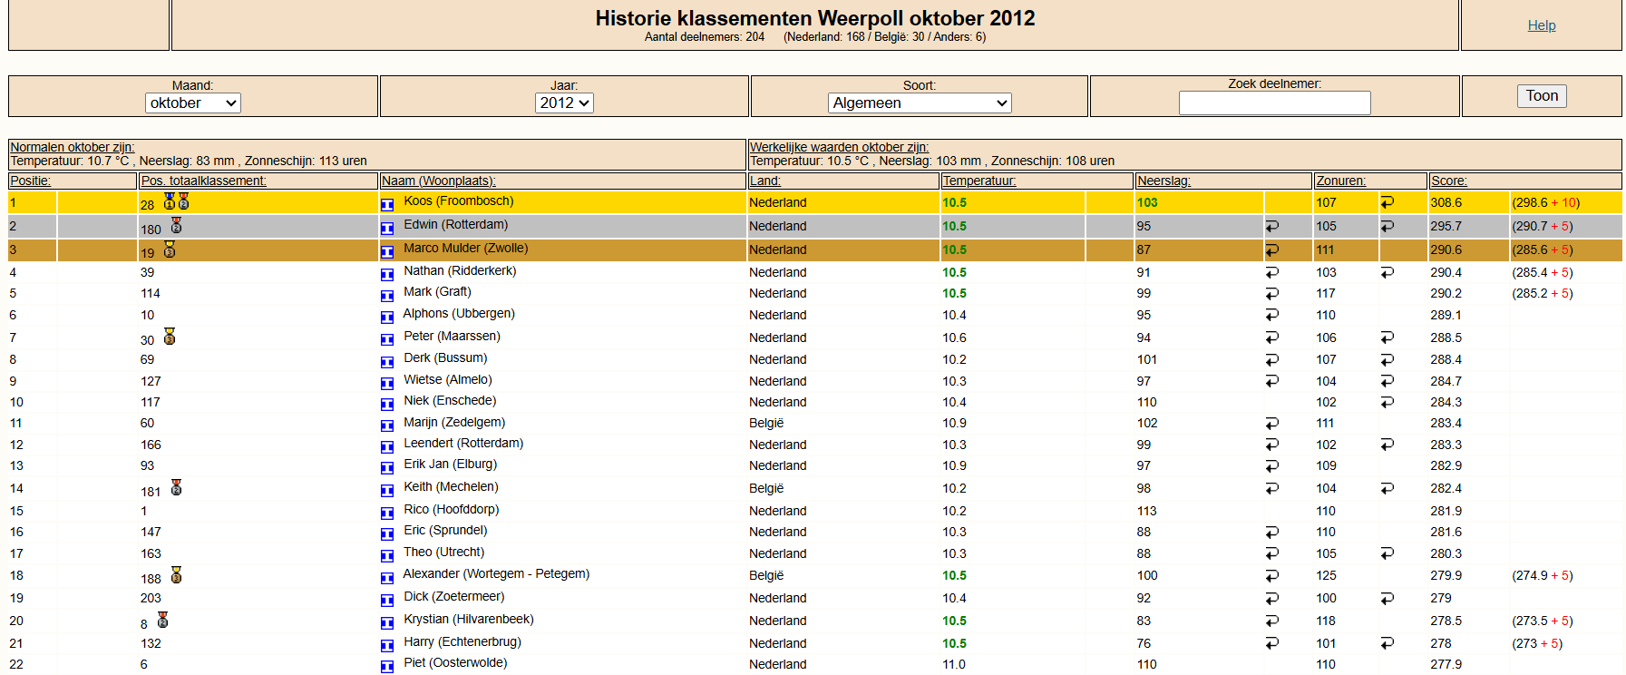
Task: Expand the Soort dropdown set to Algemeen
Action: [x=919, y=103]
